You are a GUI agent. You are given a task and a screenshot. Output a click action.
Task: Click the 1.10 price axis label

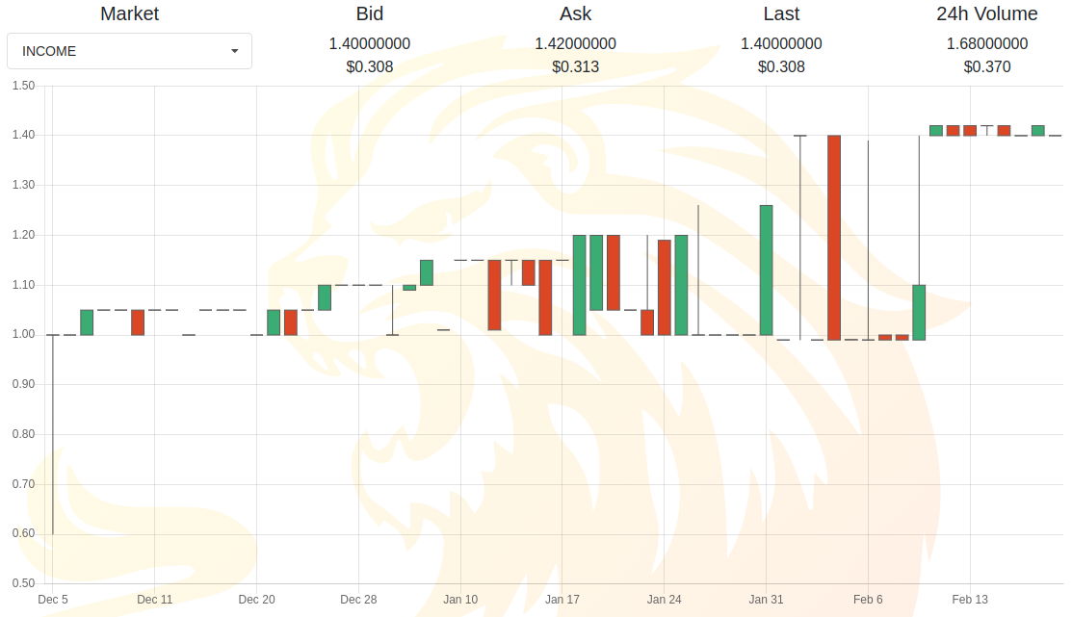tap(23, 284)
